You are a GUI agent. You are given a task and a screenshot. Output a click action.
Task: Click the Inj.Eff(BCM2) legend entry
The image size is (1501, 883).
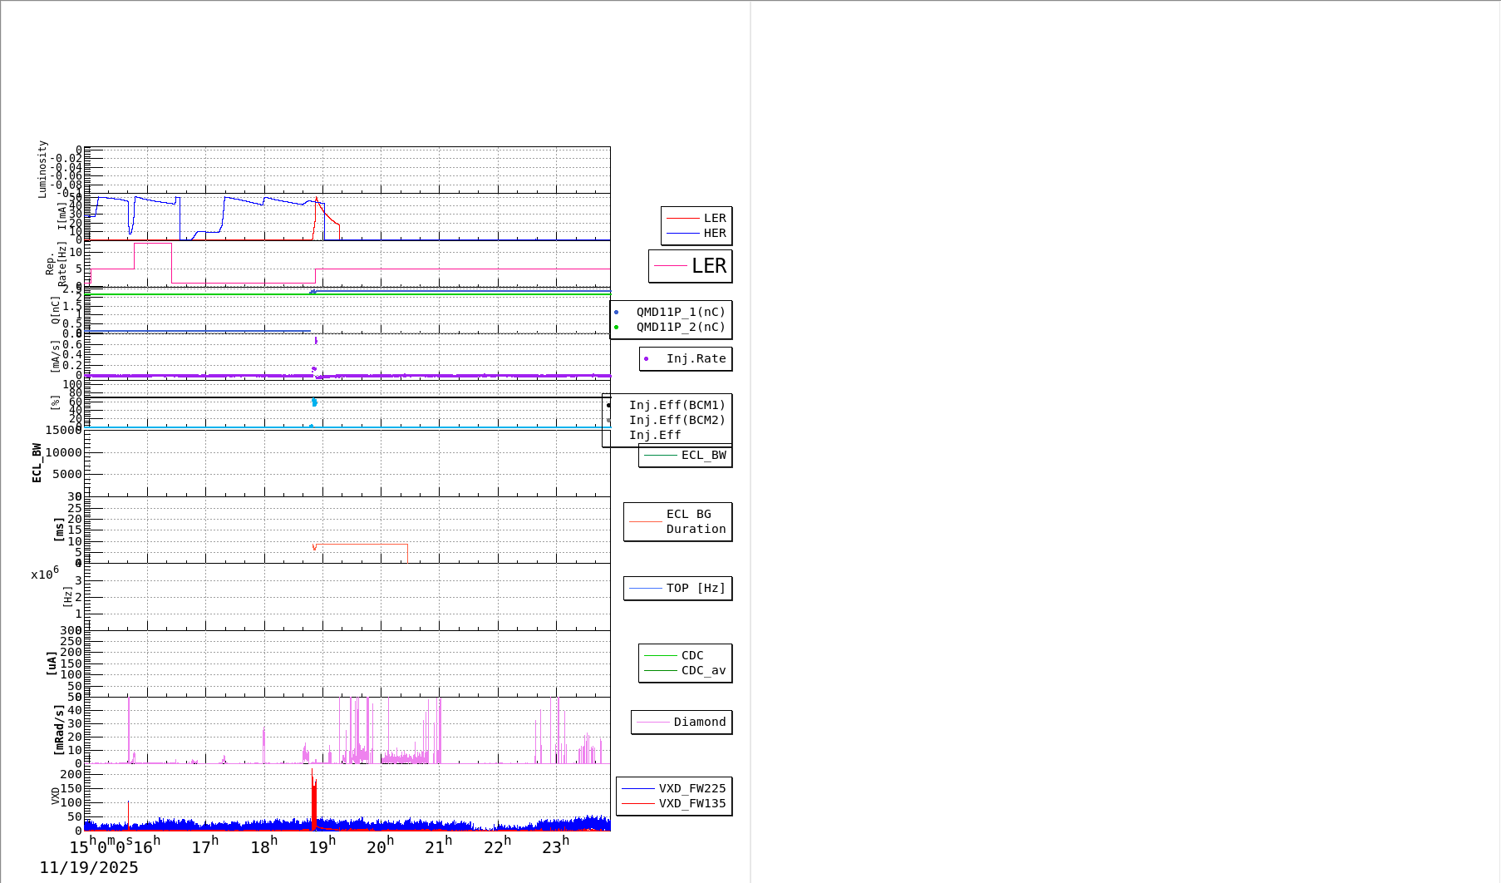point(677,421)
